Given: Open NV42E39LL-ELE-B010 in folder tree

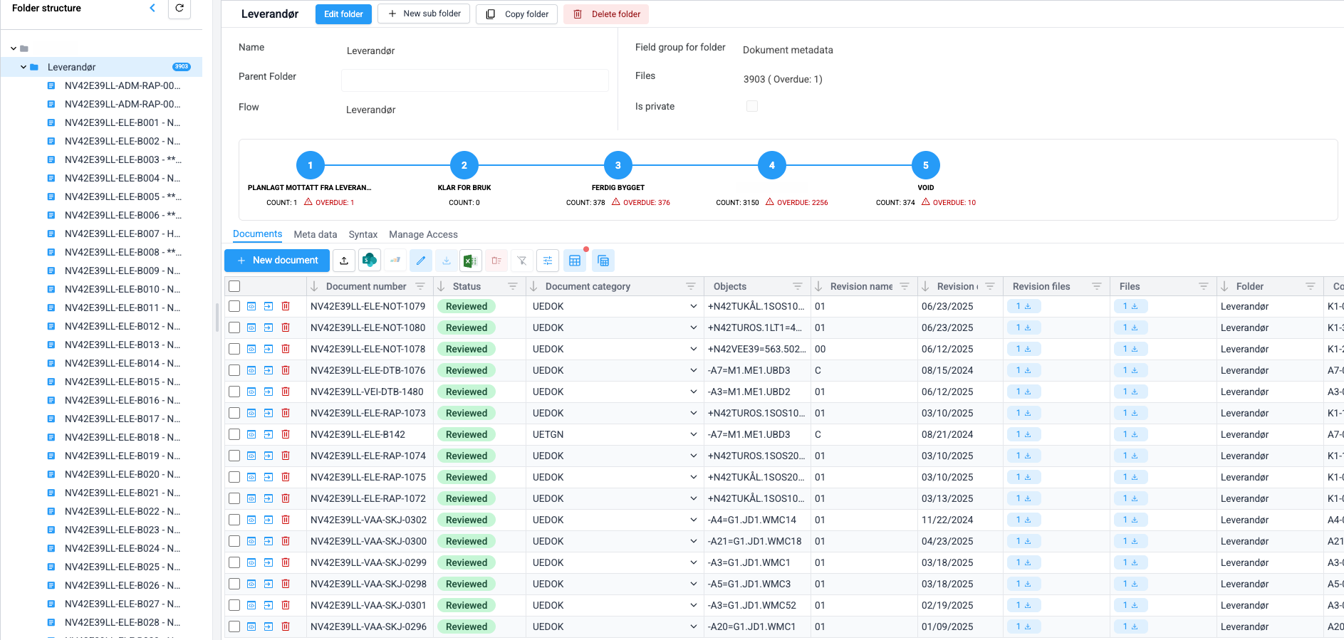Looking at the screenshot, I should (123, 289).
